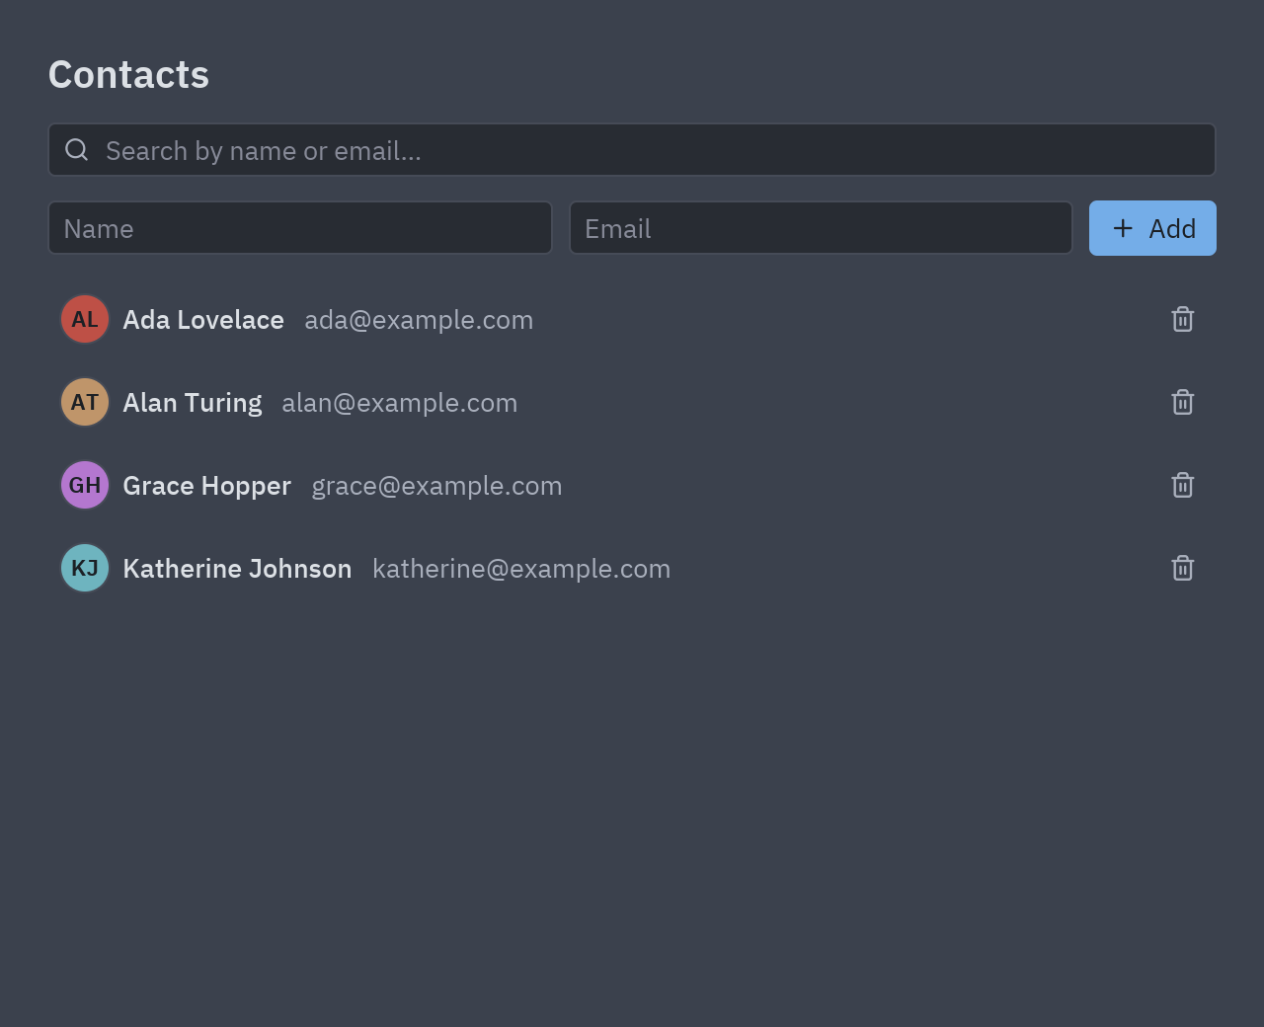
Task: Delete the Ada Lovelace contact
Action: (1182, 320)
